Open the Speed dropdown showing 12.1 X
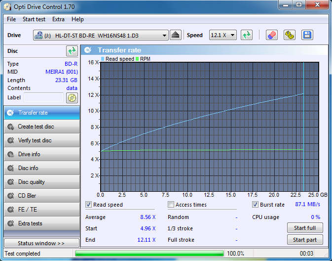 223,36
